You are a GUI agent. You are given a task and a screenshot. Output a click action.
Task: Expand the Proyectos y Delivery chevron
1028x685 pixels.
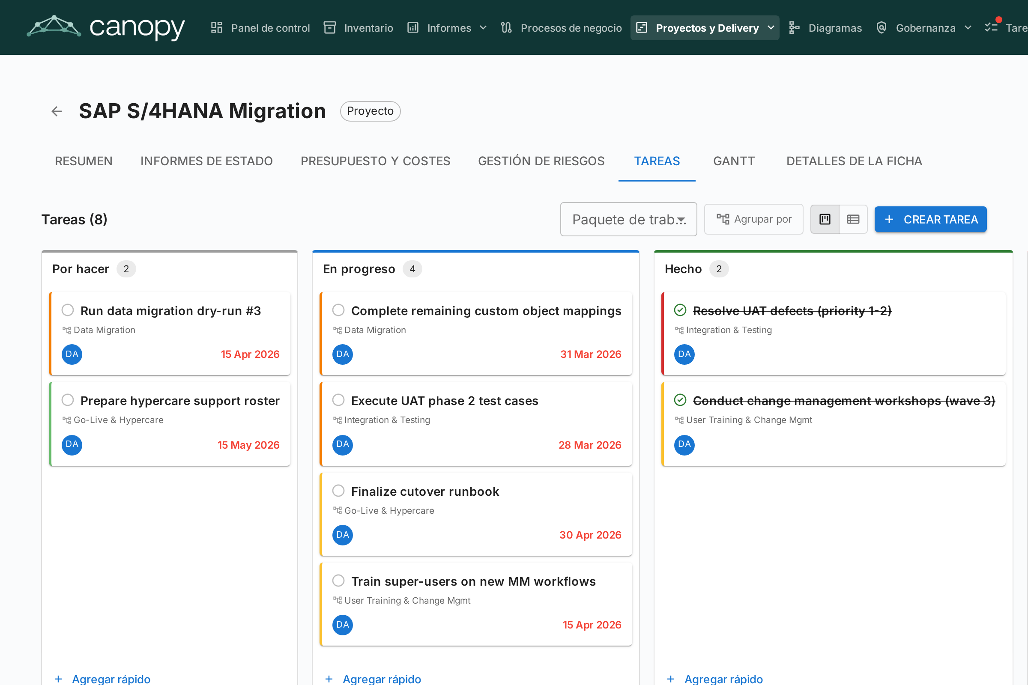click(x=771, y=27)
